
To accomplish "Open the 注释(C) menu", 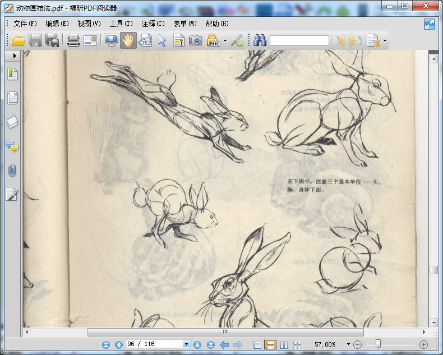I will 153,24.
